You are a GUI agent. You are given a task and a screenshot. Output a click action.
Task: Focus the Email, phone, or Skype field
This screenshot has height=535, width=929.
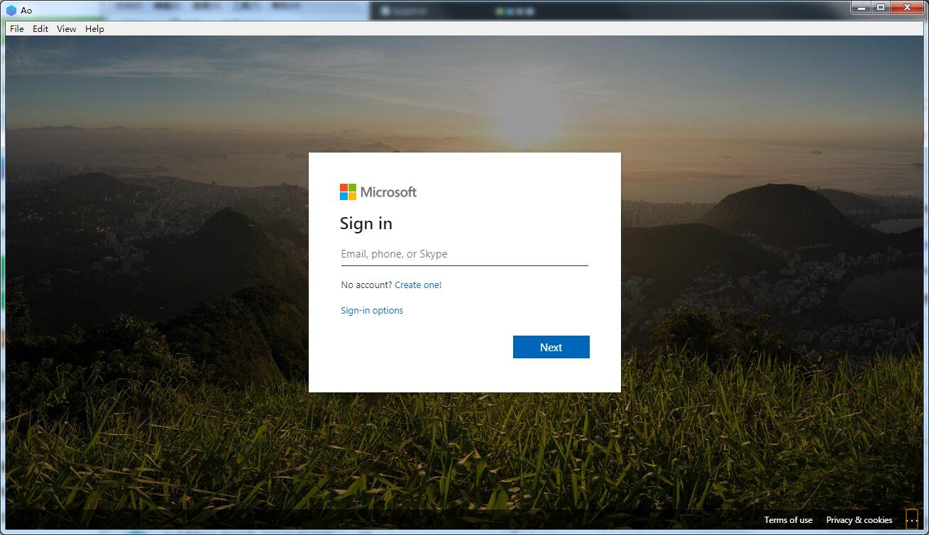(x=464, y=254)
